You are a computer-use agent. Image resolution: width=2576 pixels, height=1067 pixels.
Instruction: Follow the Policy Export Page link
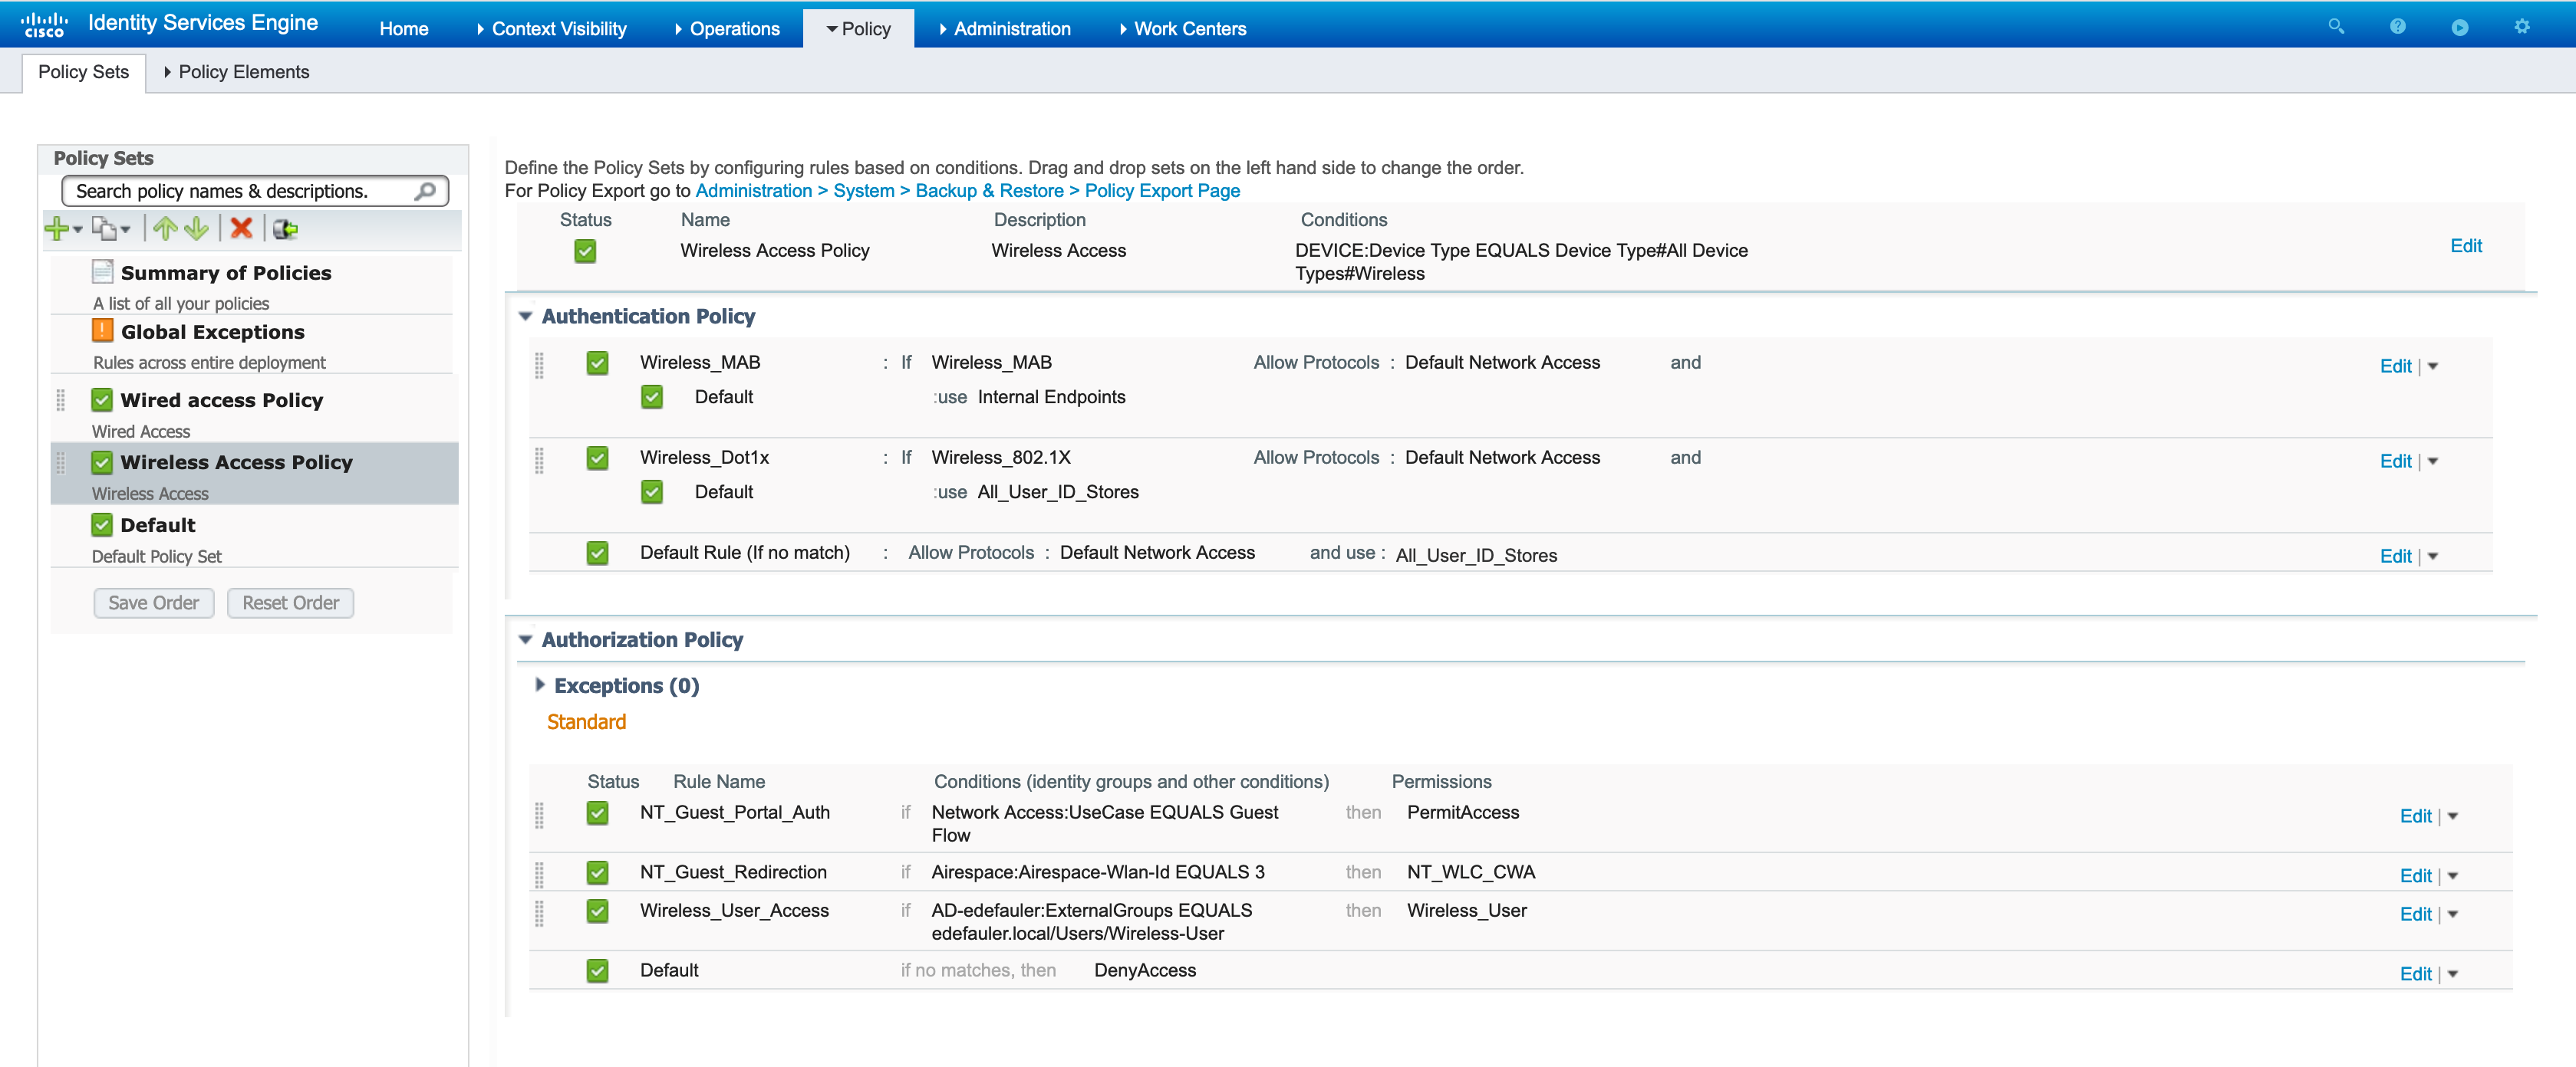tap(1162, 191)
